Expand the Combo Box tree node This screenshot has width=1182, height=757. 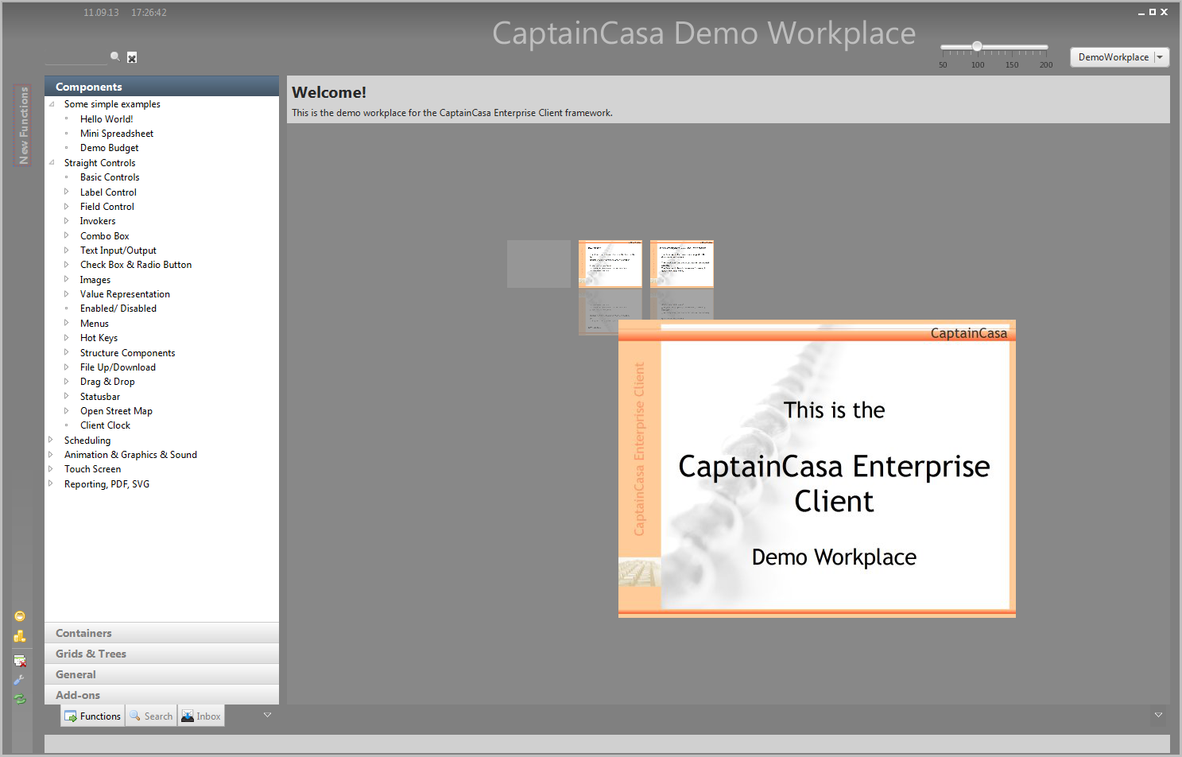(67, 236)
